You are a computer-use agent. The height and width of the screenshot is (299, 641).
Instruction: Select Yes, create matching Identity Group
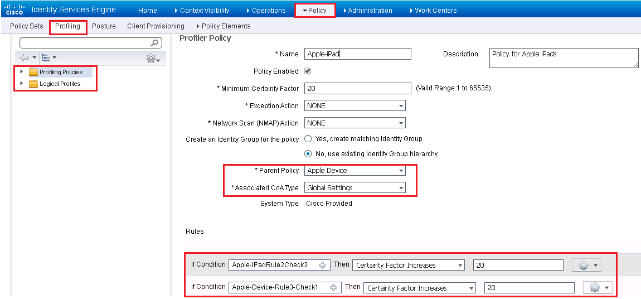click(308, 139)
